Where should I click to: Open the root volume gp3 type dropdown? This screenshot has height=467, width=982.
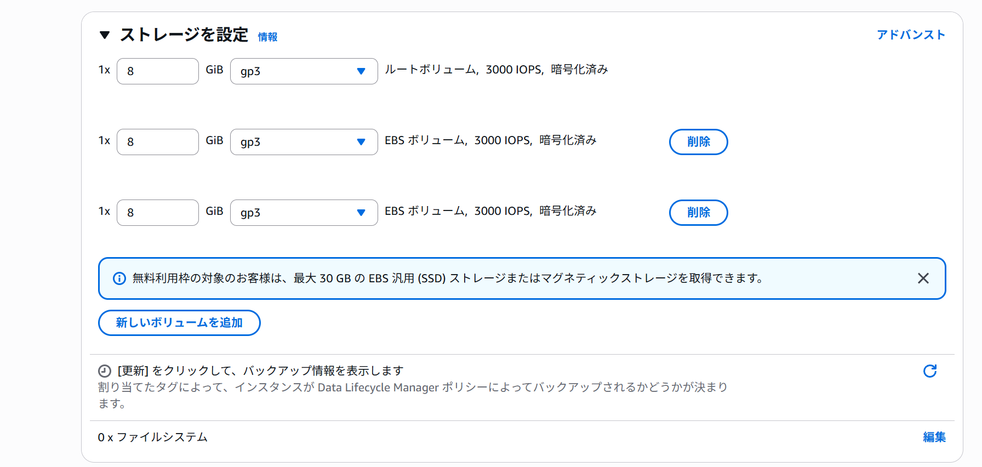pyautogui.click(x=304, y=71)
